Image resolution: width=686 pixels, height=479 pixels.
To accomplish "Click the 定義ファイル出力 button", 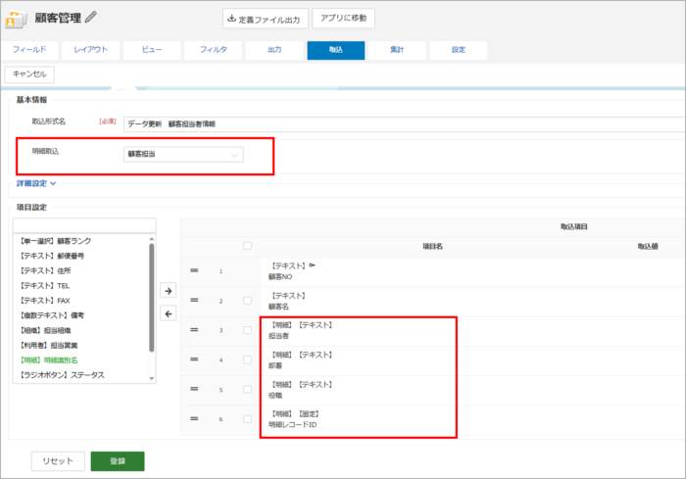I will 266,19.
